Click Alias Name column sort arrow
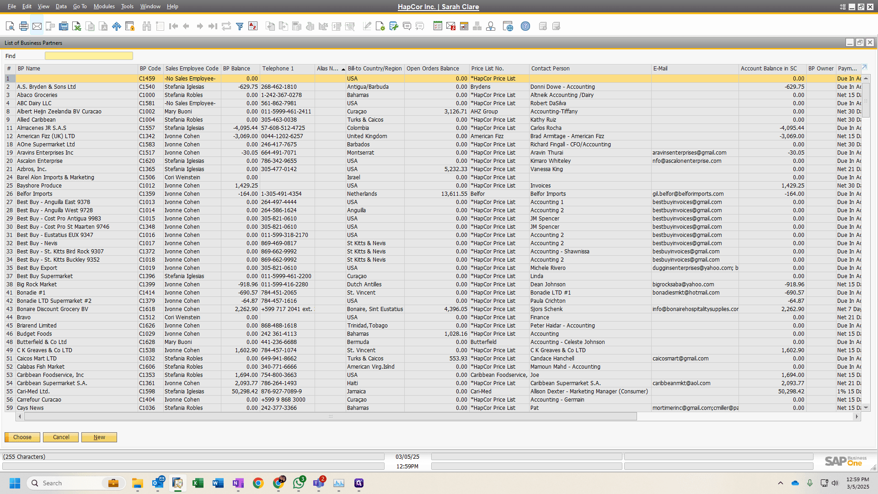The image size is (878, 494). [343, 69]
